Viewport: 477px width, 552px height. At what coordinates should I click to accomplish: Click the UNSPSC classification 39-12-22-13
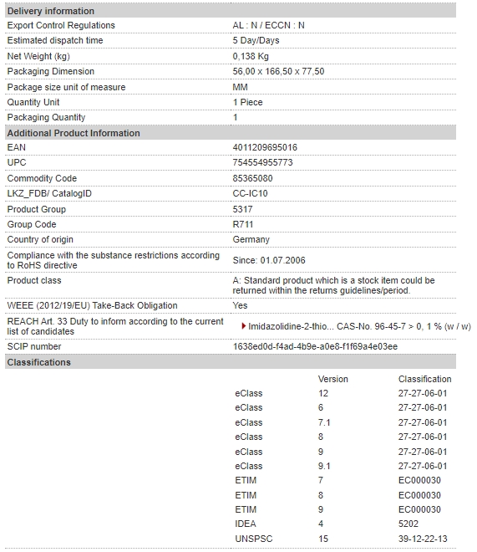click(423, 539)
